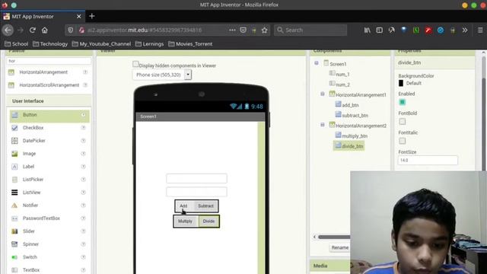This screenshot has height=274, width=487.
Task: Open Firefox library icon
Action: pos(367,30)
